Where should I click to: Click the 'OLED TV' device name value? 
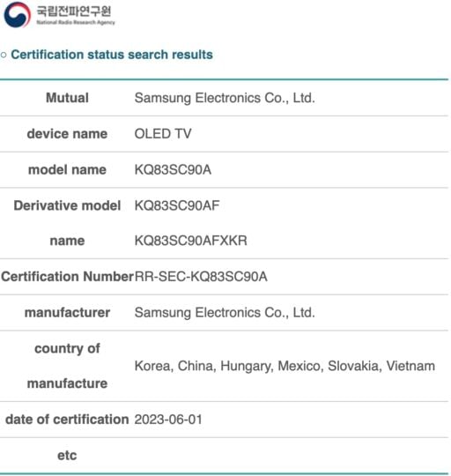click(163, 134)
